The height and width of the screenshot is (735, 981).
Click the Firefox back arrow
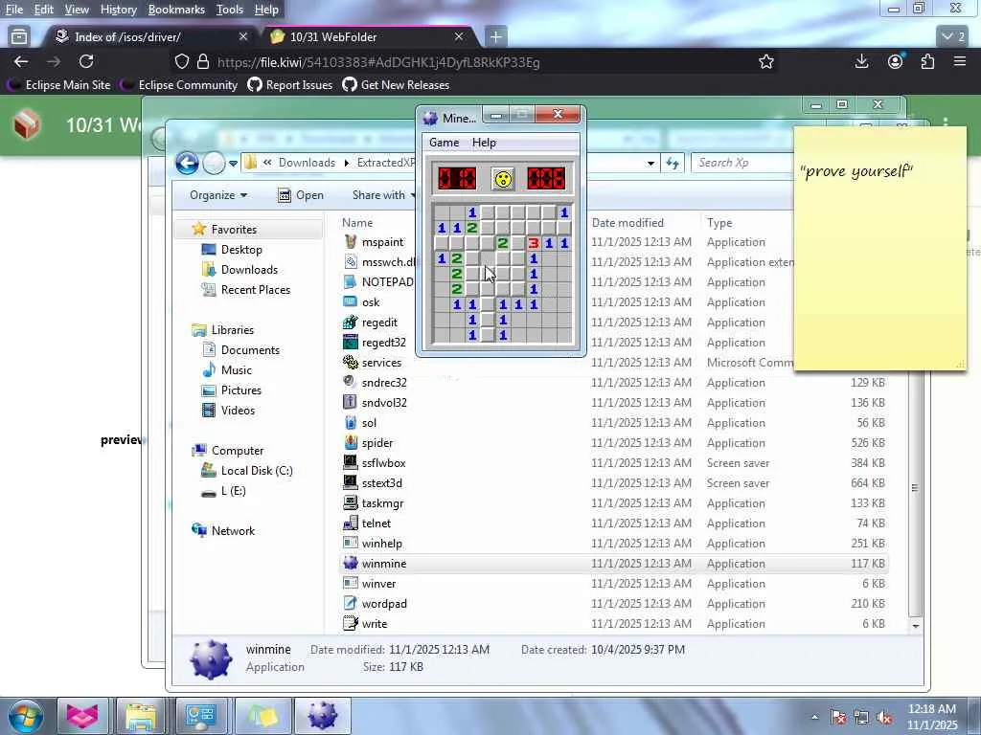click(x=21, y=61)
